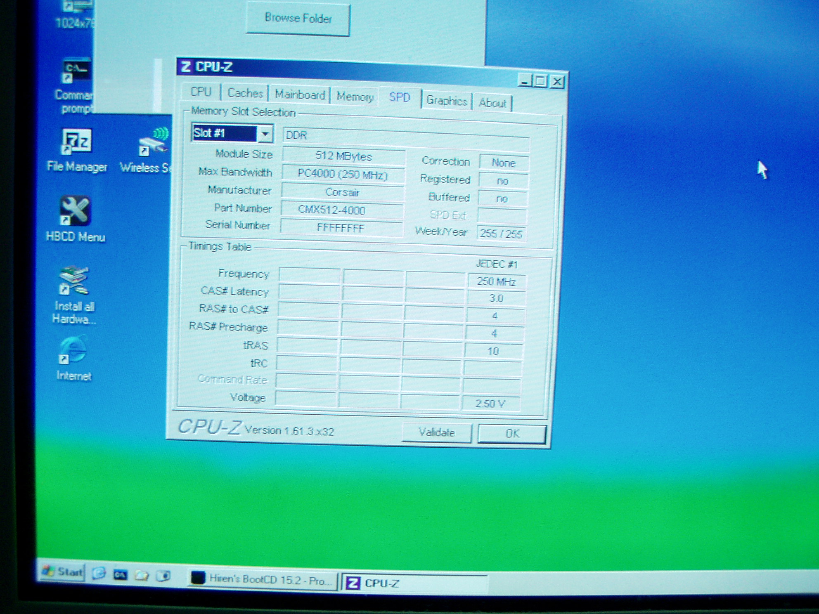Open the Mainboard tab
The image size is (819, 614).
(300, 95)
